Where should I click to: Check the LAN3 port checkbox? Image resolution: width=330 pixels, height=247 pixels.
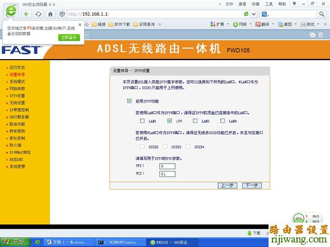pos(195,121)
